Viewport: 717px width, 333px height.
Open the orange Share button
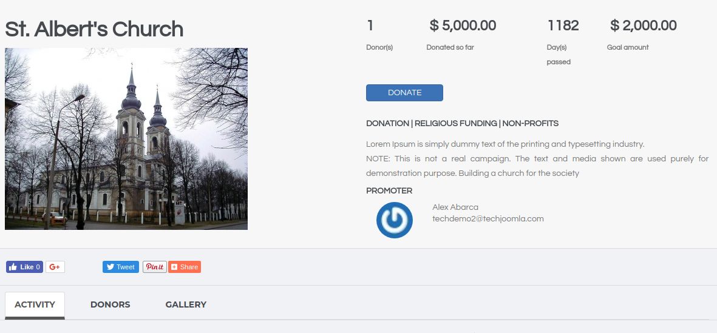pos(185,267)
